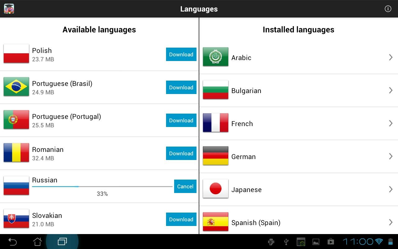Expand German with its chevron
Viewport: 398px width, 249px height.
point(391,156)
